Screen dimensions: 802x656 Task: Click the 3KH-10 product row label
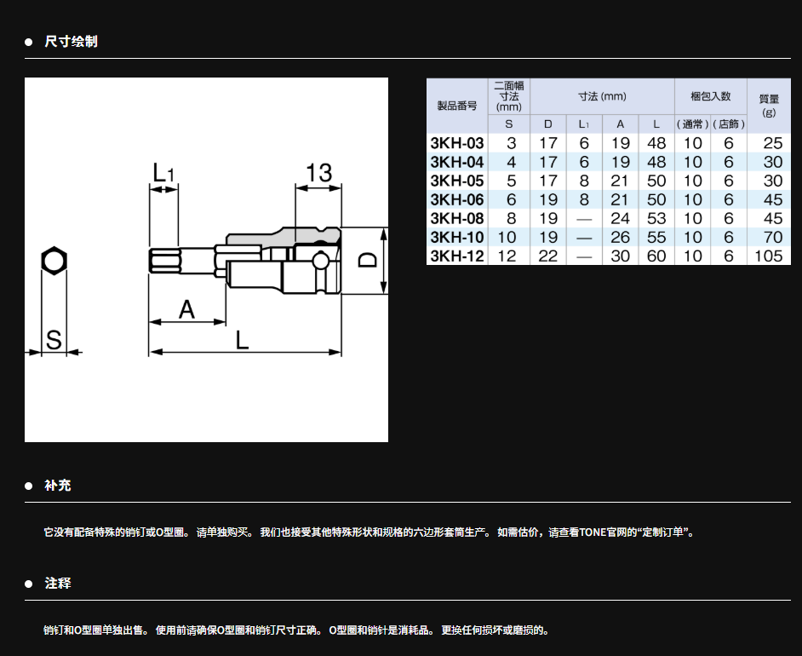click(x=457, y=237)
